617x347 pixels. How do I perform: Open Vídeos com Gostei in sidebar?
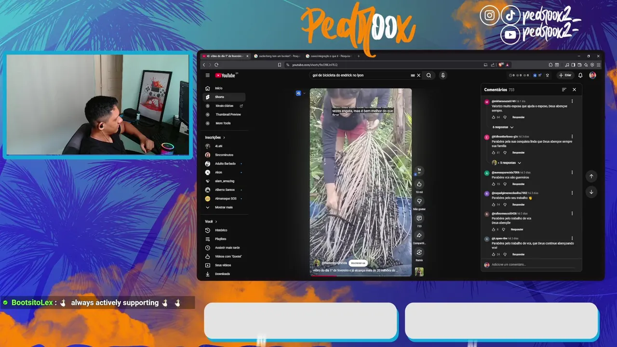click(224, 256)
